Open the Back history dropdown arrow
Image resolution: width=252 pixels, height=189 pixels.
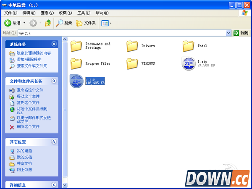click(x=24, y=23)
